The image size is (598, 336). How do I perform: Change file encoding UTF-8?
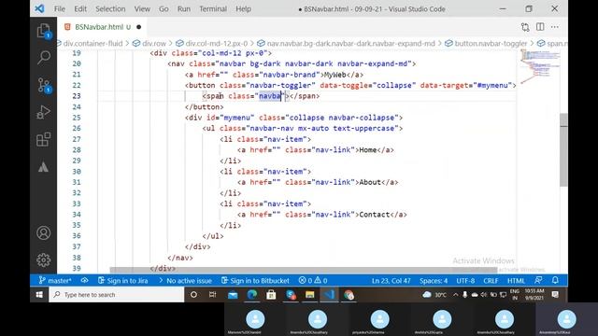coord(465,281)
